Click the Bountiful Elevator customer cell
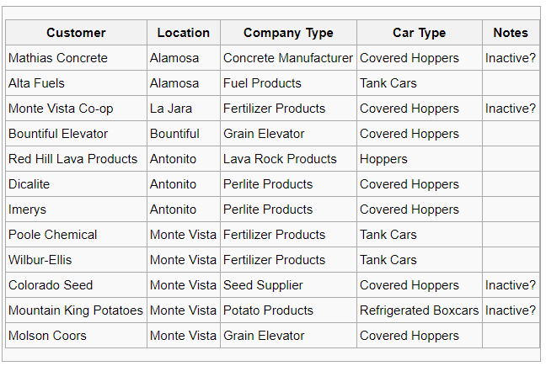Screen dimensions: 546x366 coord(77,134)
